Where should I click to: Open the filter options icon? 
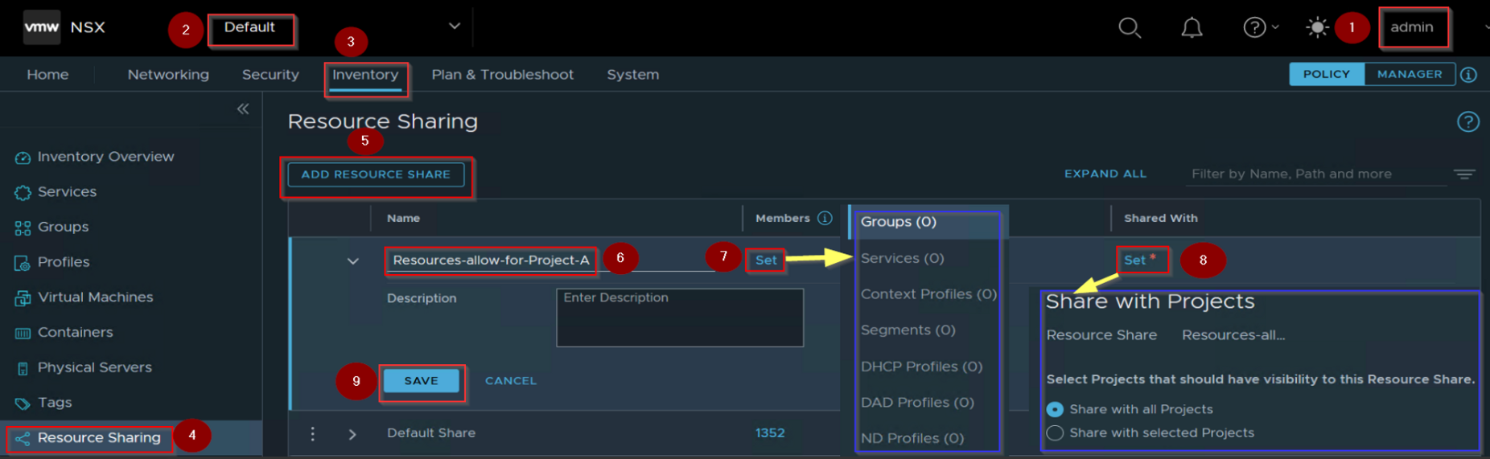tap(1463, 174)
